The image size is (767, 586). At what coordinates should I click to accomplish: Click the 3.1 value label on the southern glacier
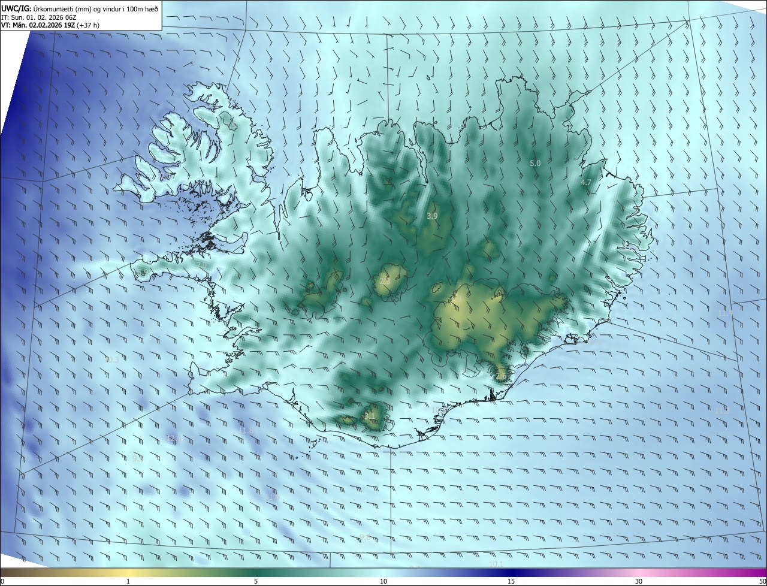370,415
